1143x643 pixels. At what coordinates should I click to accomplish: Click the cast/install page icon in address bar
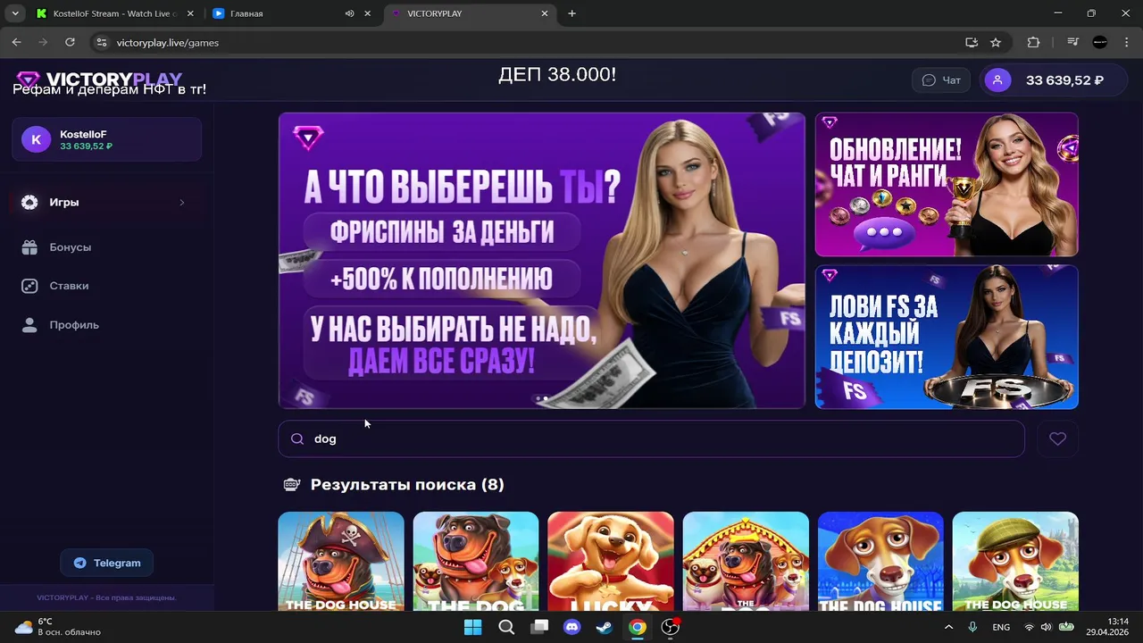pos(972,42)
